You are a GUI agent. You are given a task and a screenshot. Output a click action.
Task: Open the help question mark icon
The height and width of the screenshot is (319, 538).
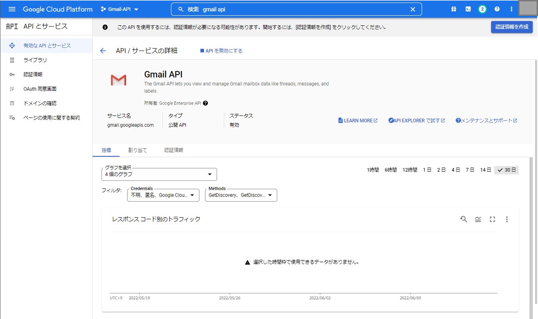coord(497,9)
